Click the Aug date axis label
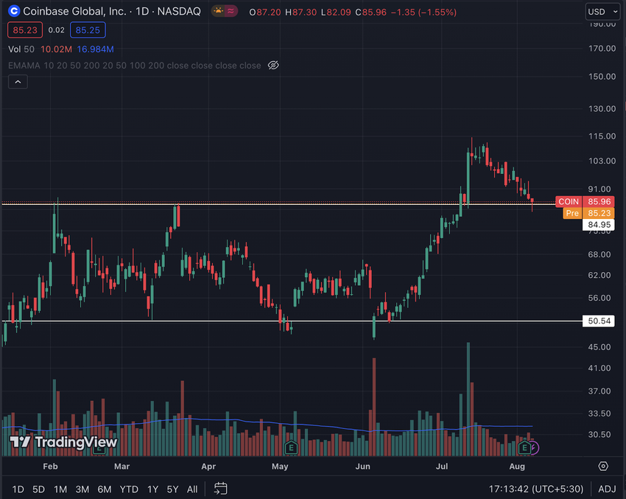This screenshot has height=499, width=626. click(x=517, y=467)
